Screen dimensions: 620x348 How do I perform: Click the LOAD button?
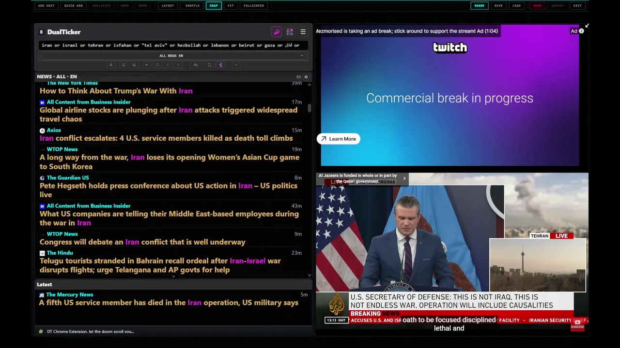516,6
